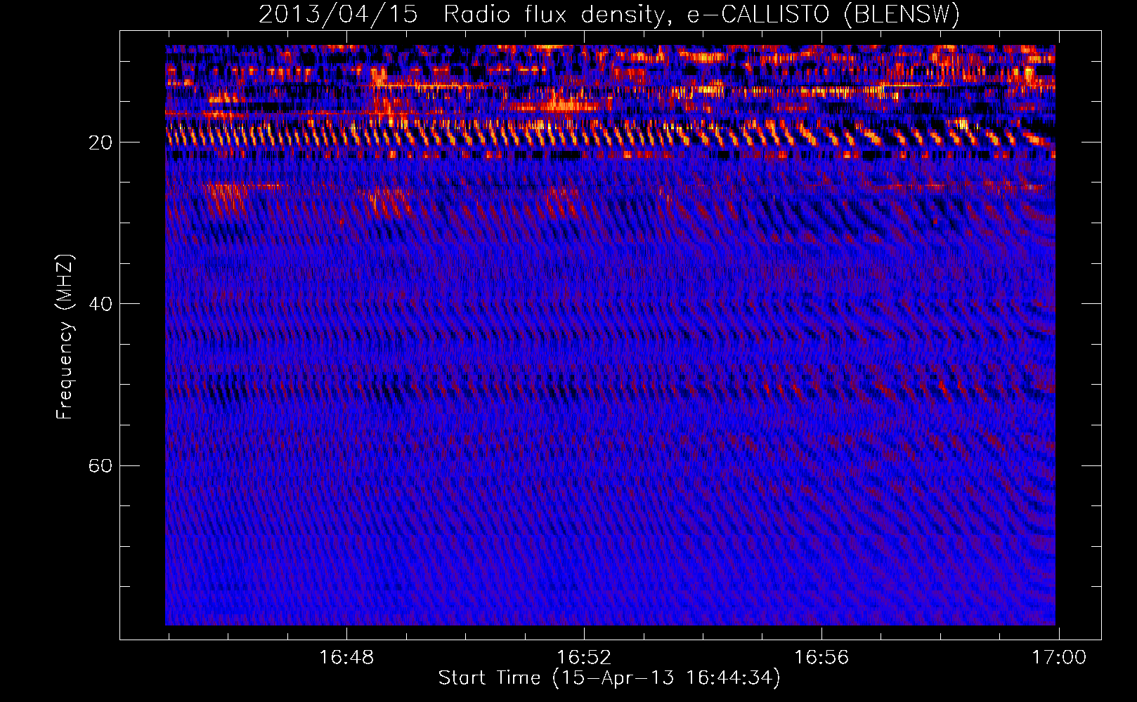Click the 40 frequency tick label
Image resolution: width=1137 pixels, height=702 pixels.
(x=100, y=304)
